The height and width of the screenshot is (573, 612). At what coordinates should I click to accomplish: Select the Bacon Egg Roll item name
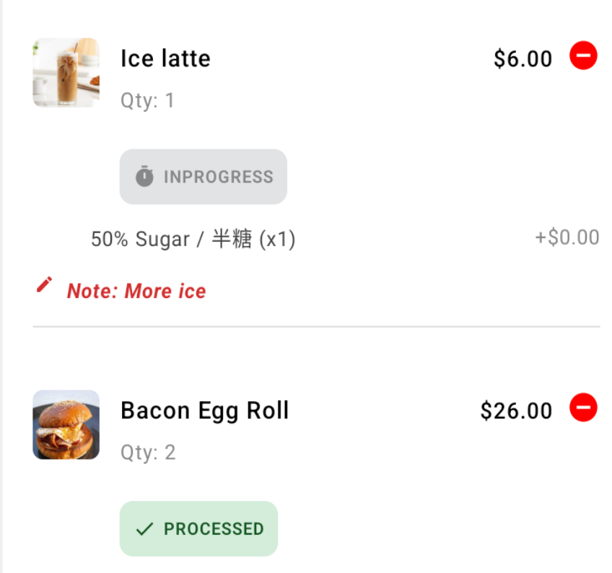(205, 411)
